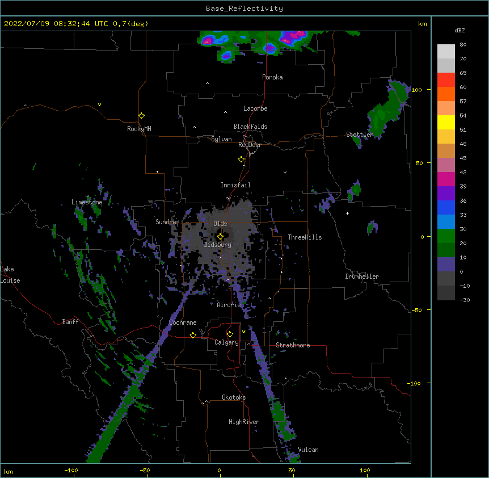Image resolution: width=489 pixels, height=478 pixels.
Task: Click the Base_Reflectivity title
Action: point(244,9)
